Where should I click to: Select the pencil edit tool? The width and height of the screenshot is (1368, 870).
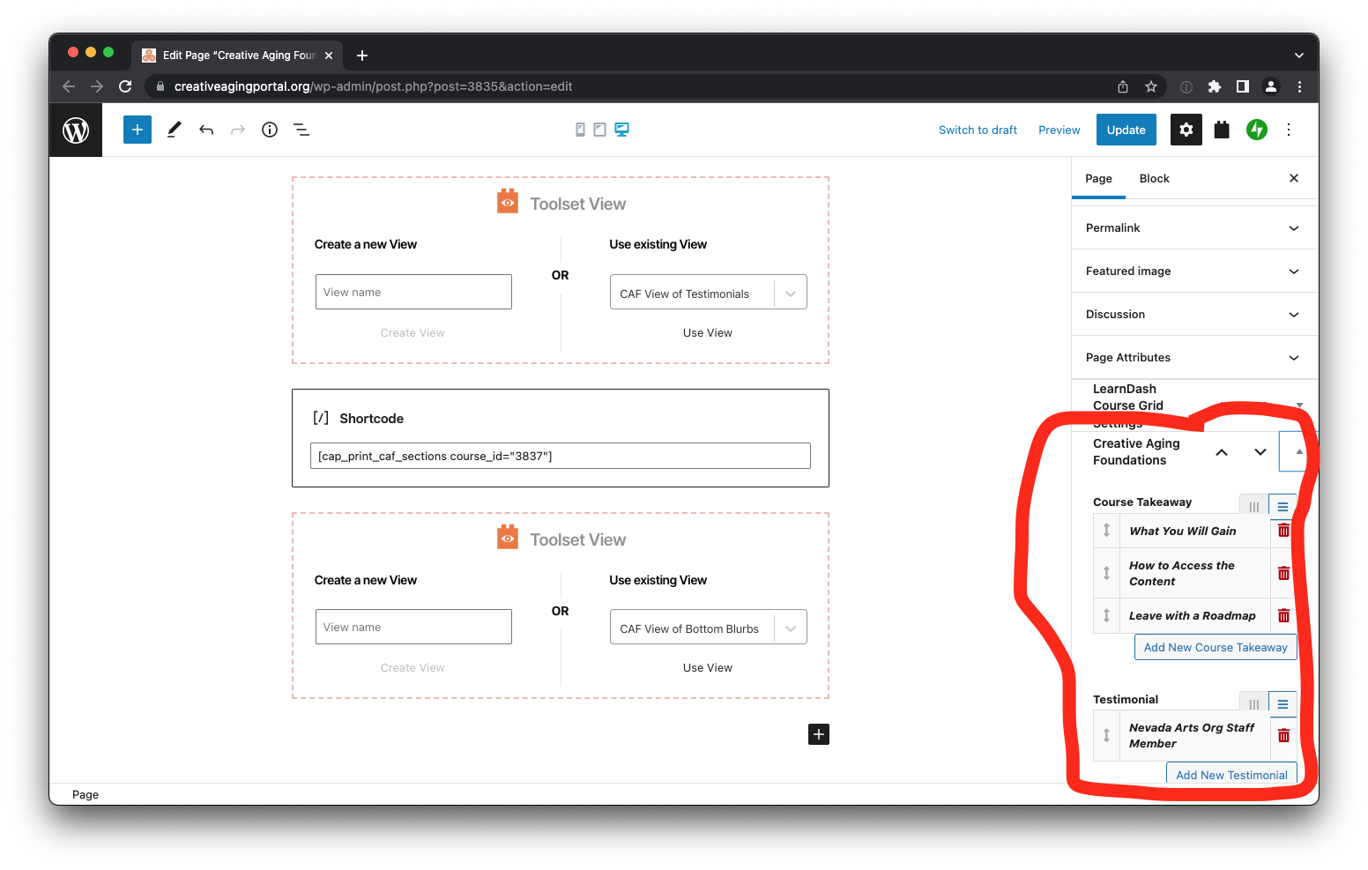coord(174,130)
